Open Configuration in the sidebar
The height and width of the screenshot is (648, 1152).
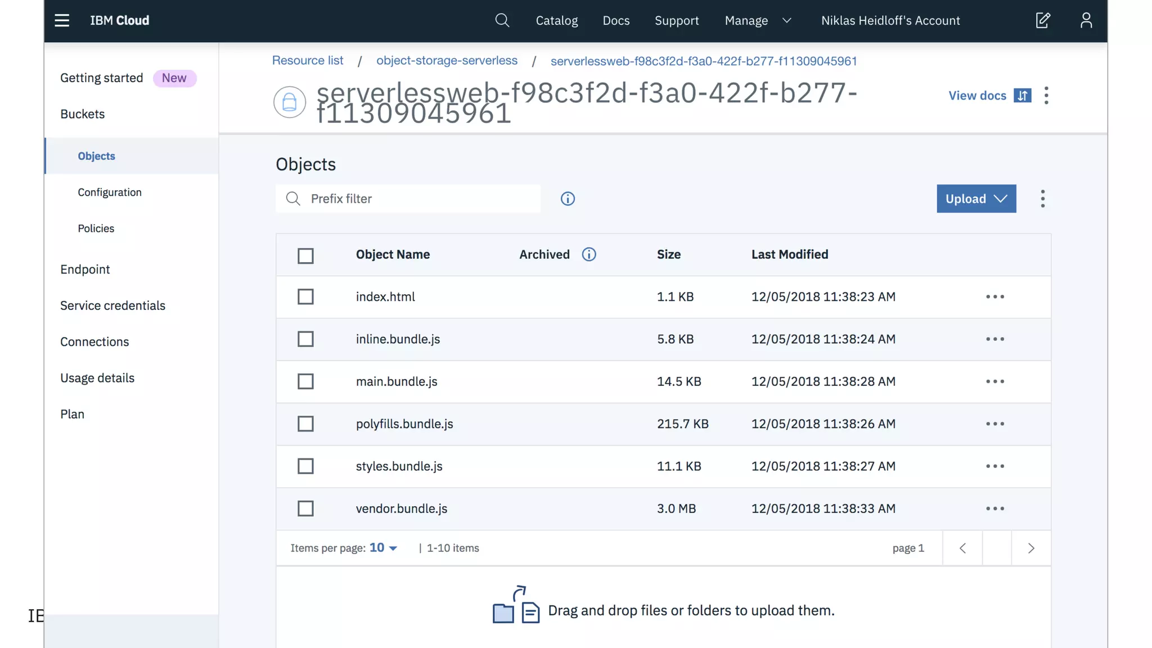click(x=110, y=192)
